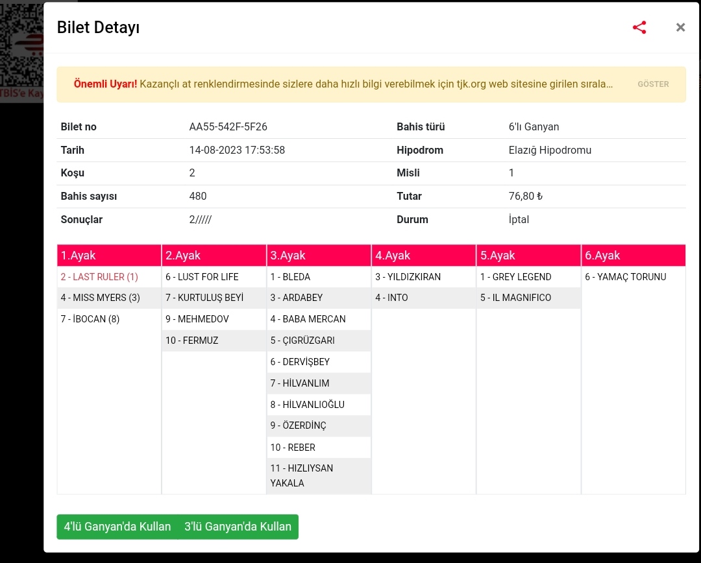The height and width of the screenshot is (563, 701).
Task: Click horse 4 - INTO
Action: pos(391,298)
